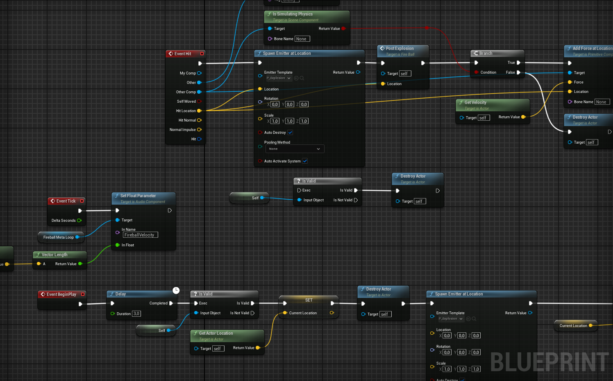This screenshot has height=381, width=613.
Task: Open Emitter Template dropdown in the BeginPlay chain's Spawn Emitter
Action: (x=451, y=319)
